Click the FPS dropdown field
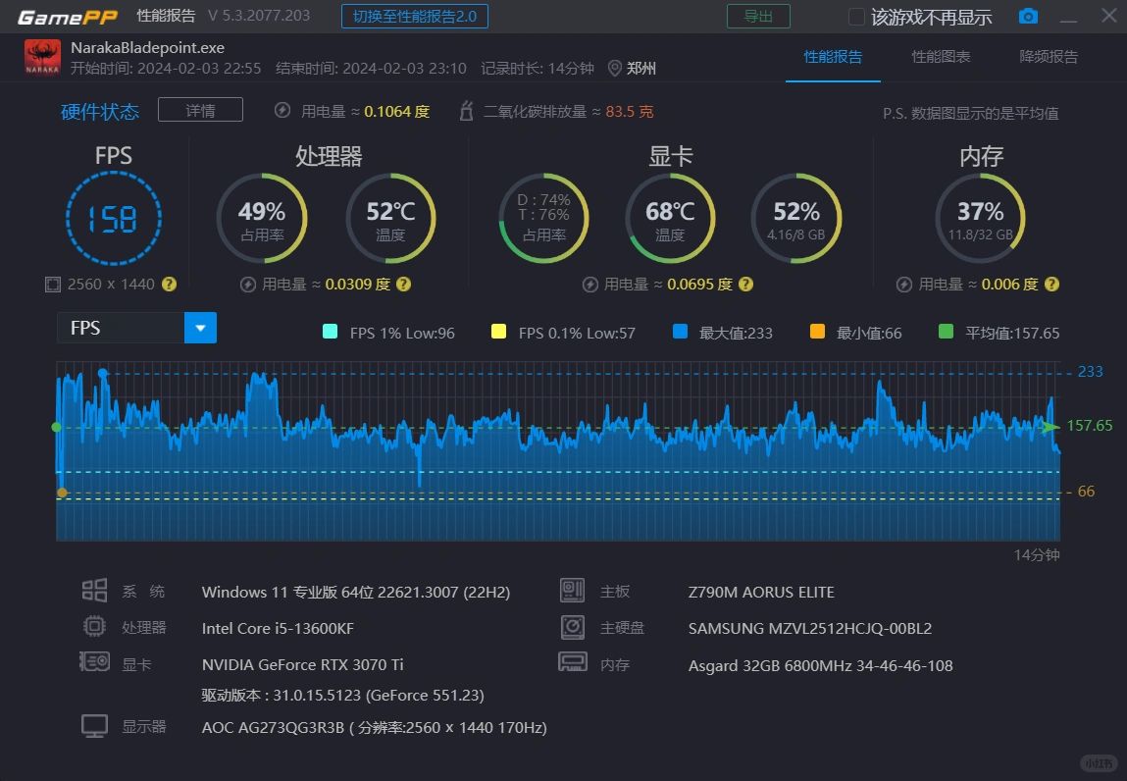The image size is (1127, 781). pyautogui.click(x=136, y=328)
